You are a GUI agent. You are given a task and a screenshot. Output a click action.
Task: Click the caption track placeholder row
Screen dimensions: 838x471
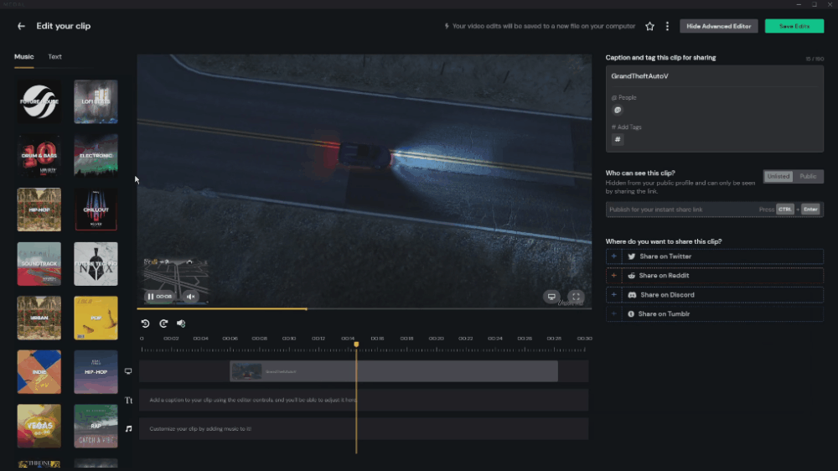pos(364,400)
